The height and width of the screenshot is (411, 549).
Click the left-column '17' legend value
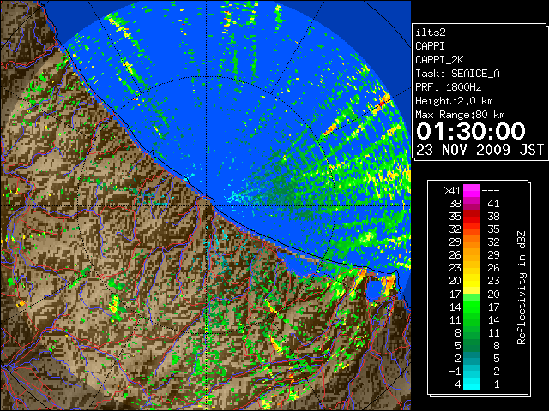(455, 294)
